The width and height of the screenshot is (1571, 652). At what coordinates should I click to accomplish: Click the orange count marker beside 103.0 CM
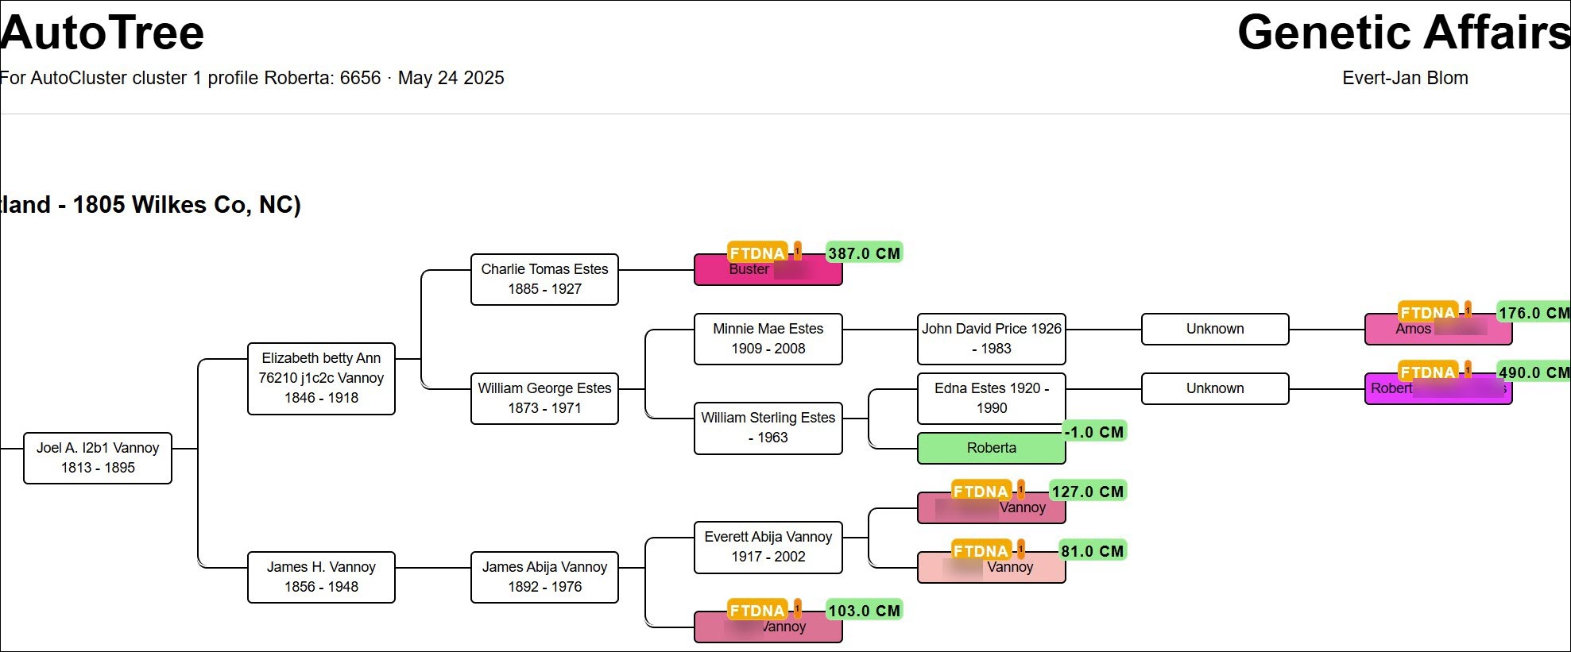tap(797, 608)
